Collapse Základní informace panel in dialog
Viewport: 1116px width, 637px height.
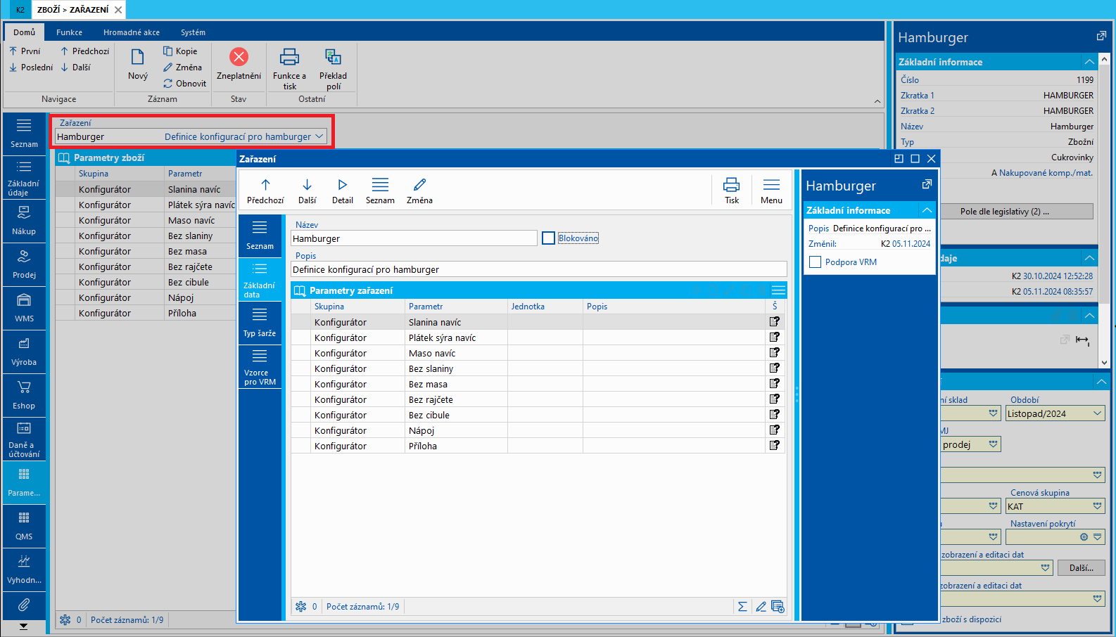click(927, 210)
